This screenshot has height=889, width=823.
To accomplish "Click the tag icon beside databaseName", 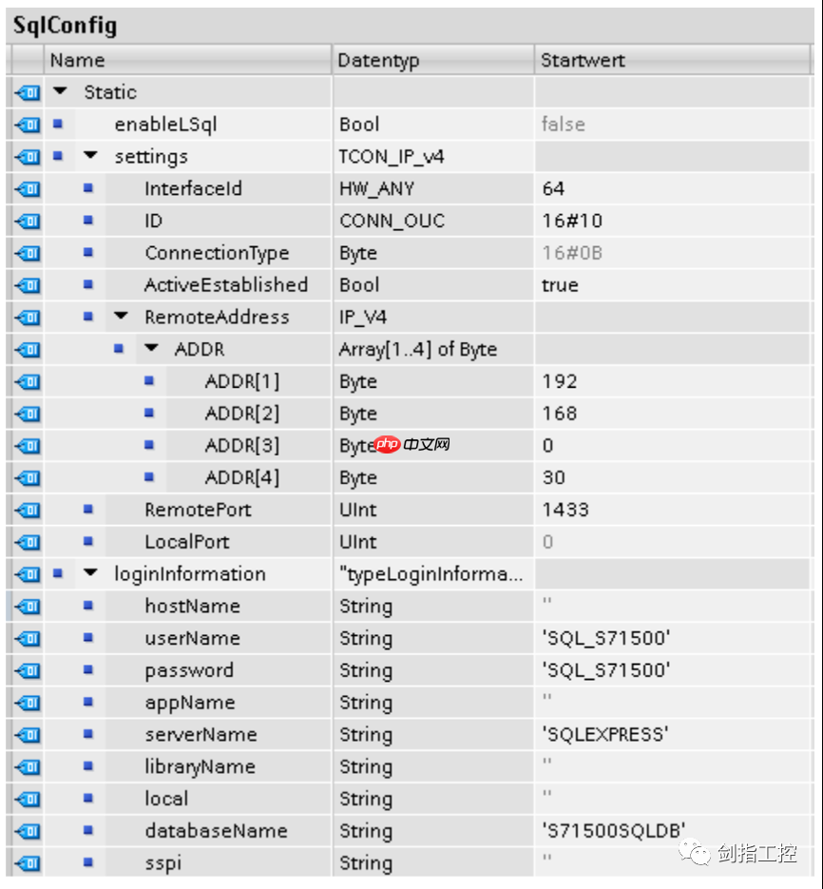I will pos(27,830).
